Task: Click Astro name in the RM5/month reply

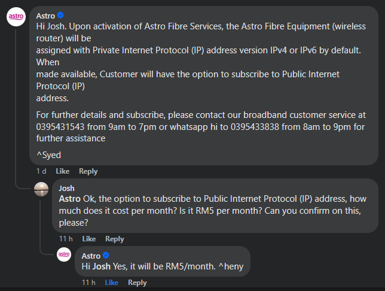Action: [x=91, y=256]
